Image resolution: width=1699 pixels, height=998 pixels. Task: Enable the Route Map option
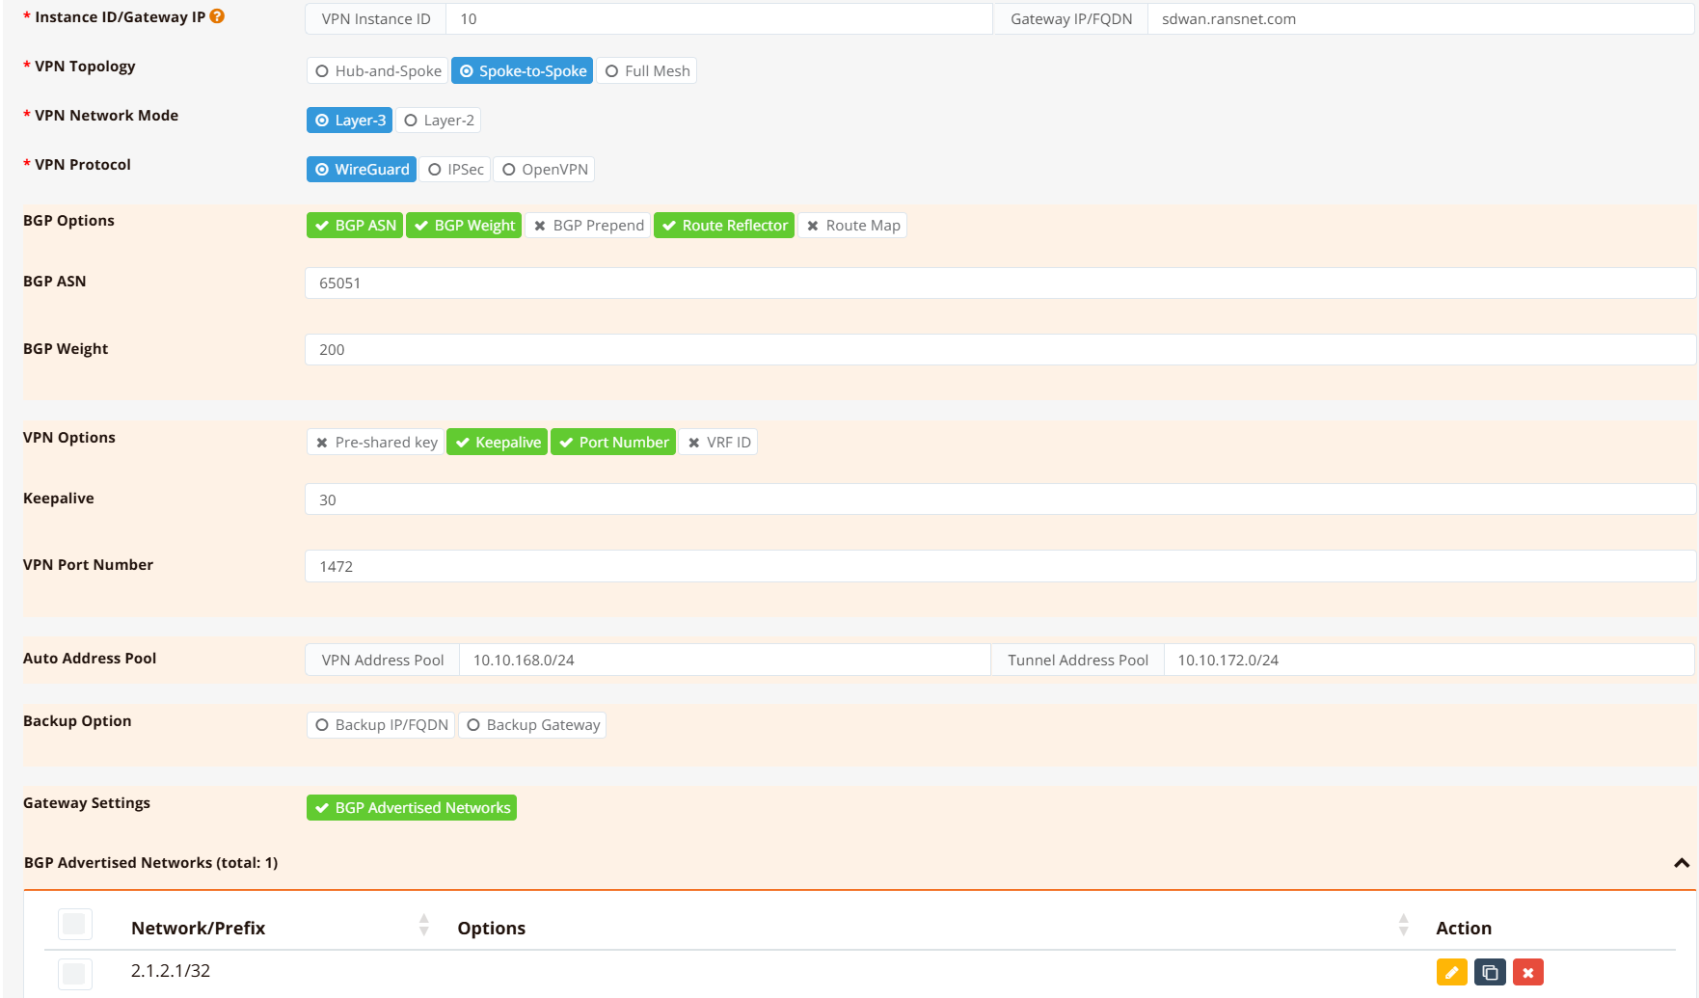851,226
